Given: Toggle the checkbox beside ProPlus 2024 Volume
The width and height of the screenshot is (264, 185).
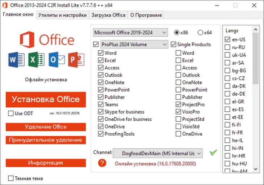Looking at the screenshot, I should pos(96,44).
